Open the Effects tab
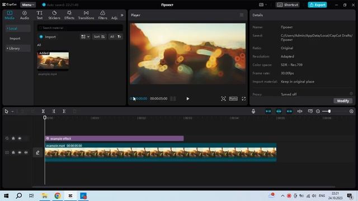Viewport: 358px width, 201px height. pos(69,15)
